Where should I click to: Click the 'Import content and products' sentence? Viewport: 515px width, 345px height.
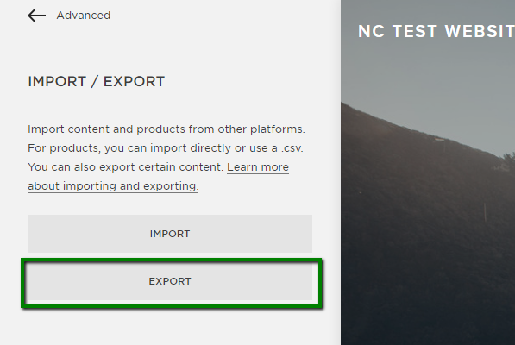(166, 129)
